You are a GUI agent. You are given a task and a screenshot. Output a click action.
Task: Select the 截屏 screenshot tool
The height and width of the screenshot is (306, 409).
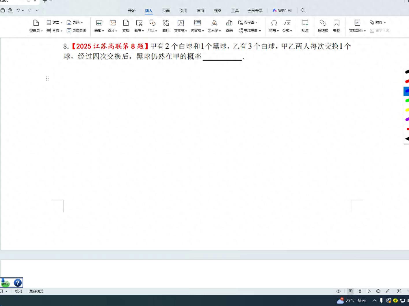139,26
